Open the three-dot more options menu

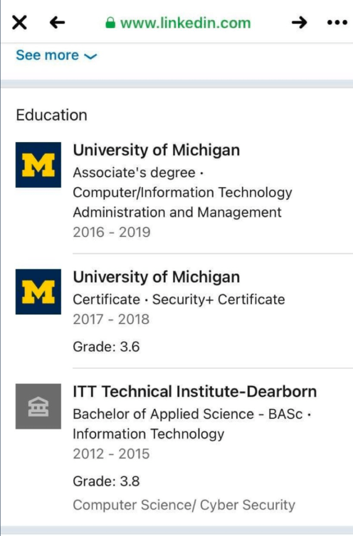[x=337, y=22]
